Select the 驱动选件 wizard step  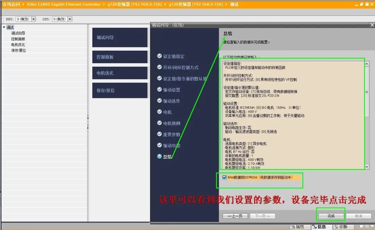pyautogui.click(x=169, y=101)
